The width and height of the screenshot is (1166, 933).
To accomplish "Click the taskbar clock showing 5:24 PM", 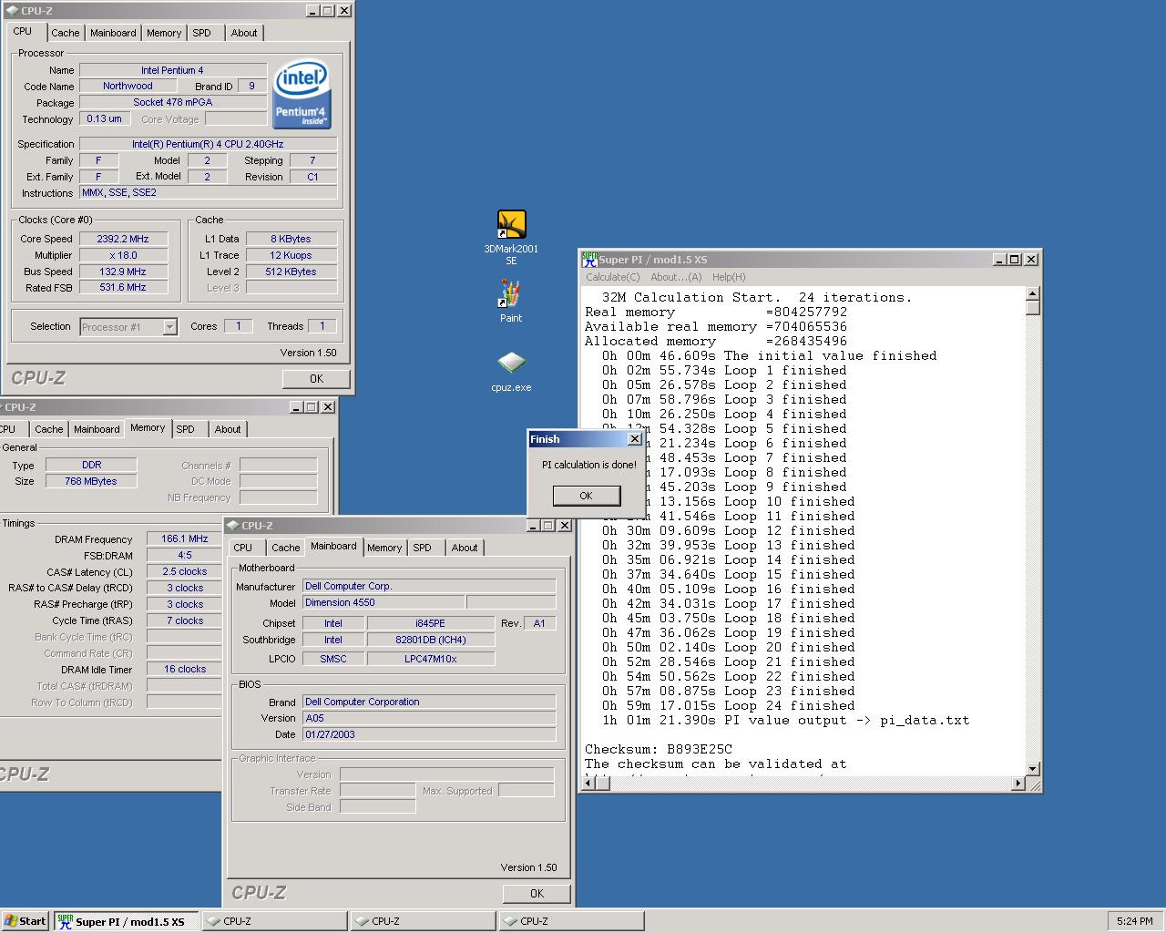I will [x=1134, y=921].
